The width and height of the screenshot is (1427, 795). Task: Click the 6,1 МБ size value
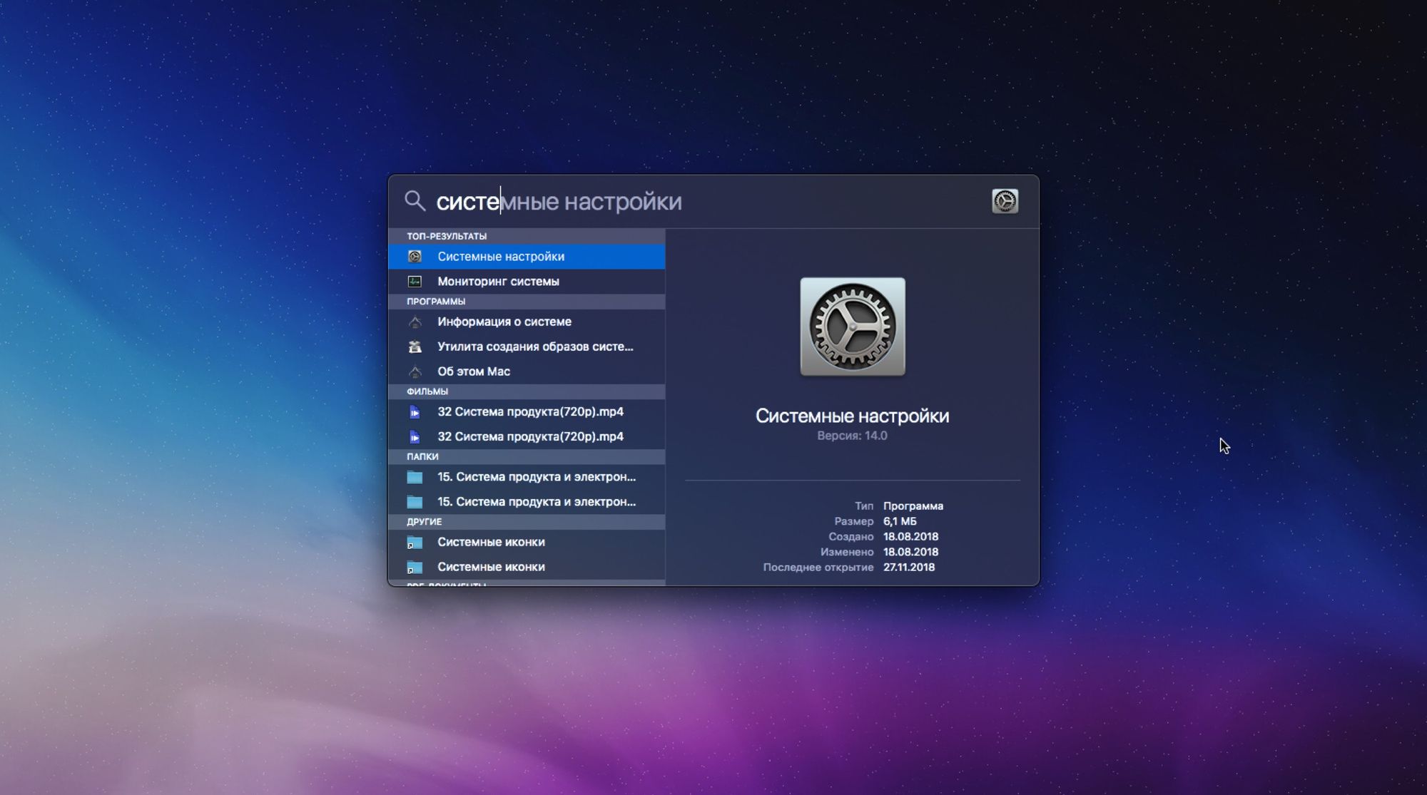[900, 521]
